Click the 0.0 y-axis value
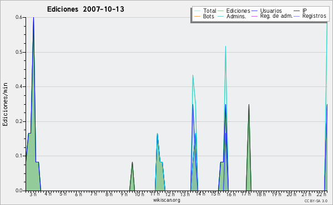The width and height of the screenshot is (333, 205). click(19, 191)
